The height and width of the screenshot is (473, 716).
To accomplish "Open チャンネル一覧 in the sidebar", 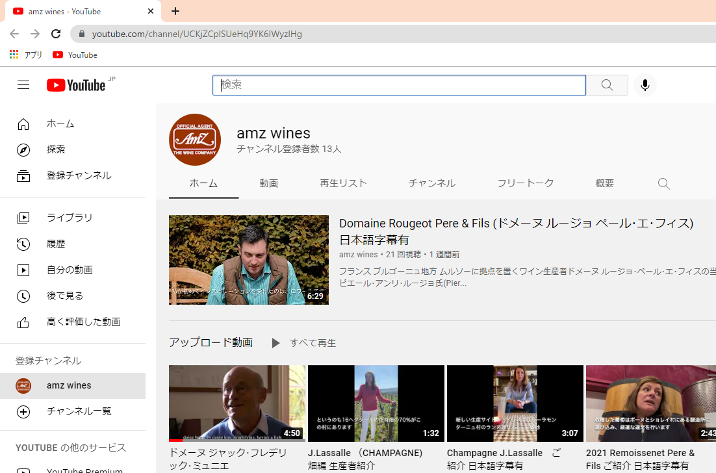I will tap(73, 411).
